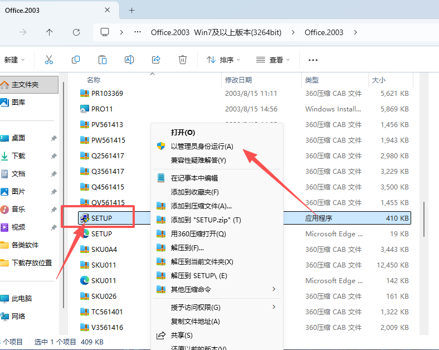The width and height of the screenshot is (439, 350).
Task: Select the PRO11 Windows Installer file icon
Action: click(84, 109)
